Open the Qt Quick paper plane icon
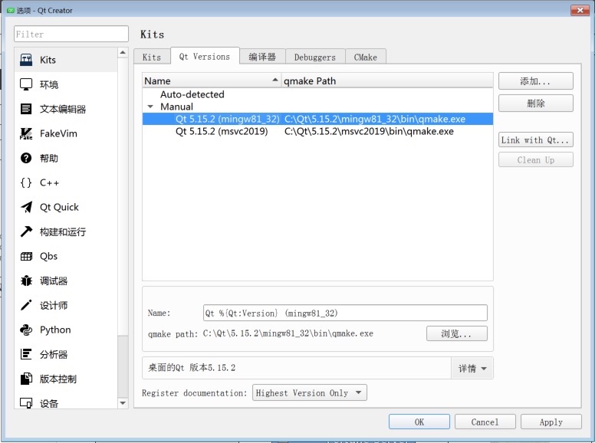 (26, 207)
